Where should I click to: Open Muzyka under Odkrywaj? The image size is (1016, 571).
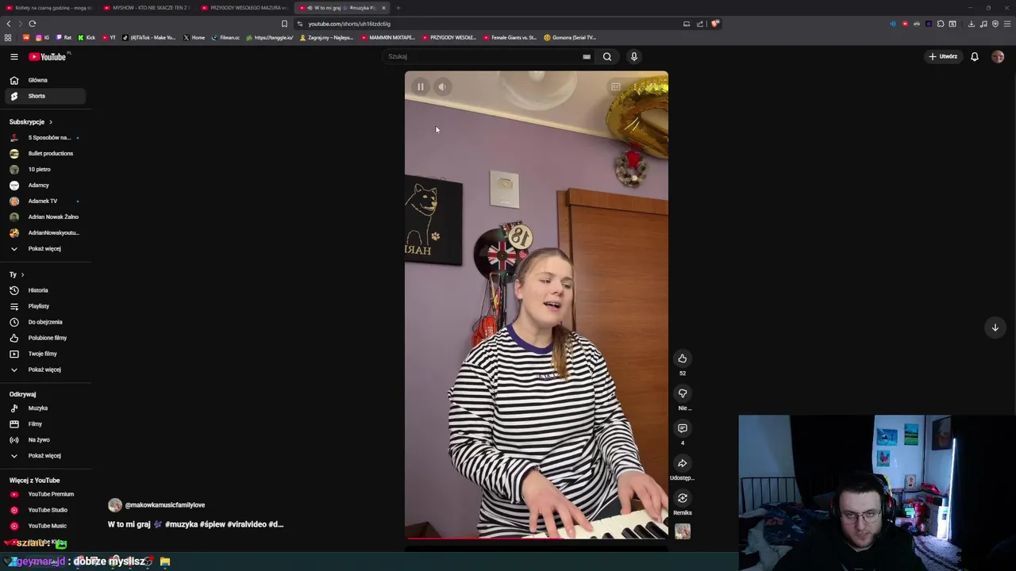click(45, 408)
